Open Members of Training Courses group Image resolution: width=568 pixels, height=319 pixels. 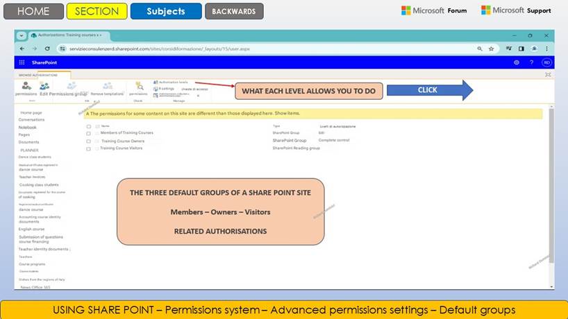coord(127,132)
